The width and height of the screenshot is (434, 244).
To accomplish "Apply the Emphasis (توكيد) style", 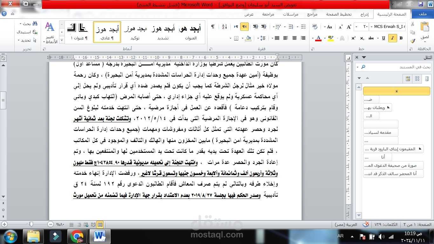I will point(135,32).
